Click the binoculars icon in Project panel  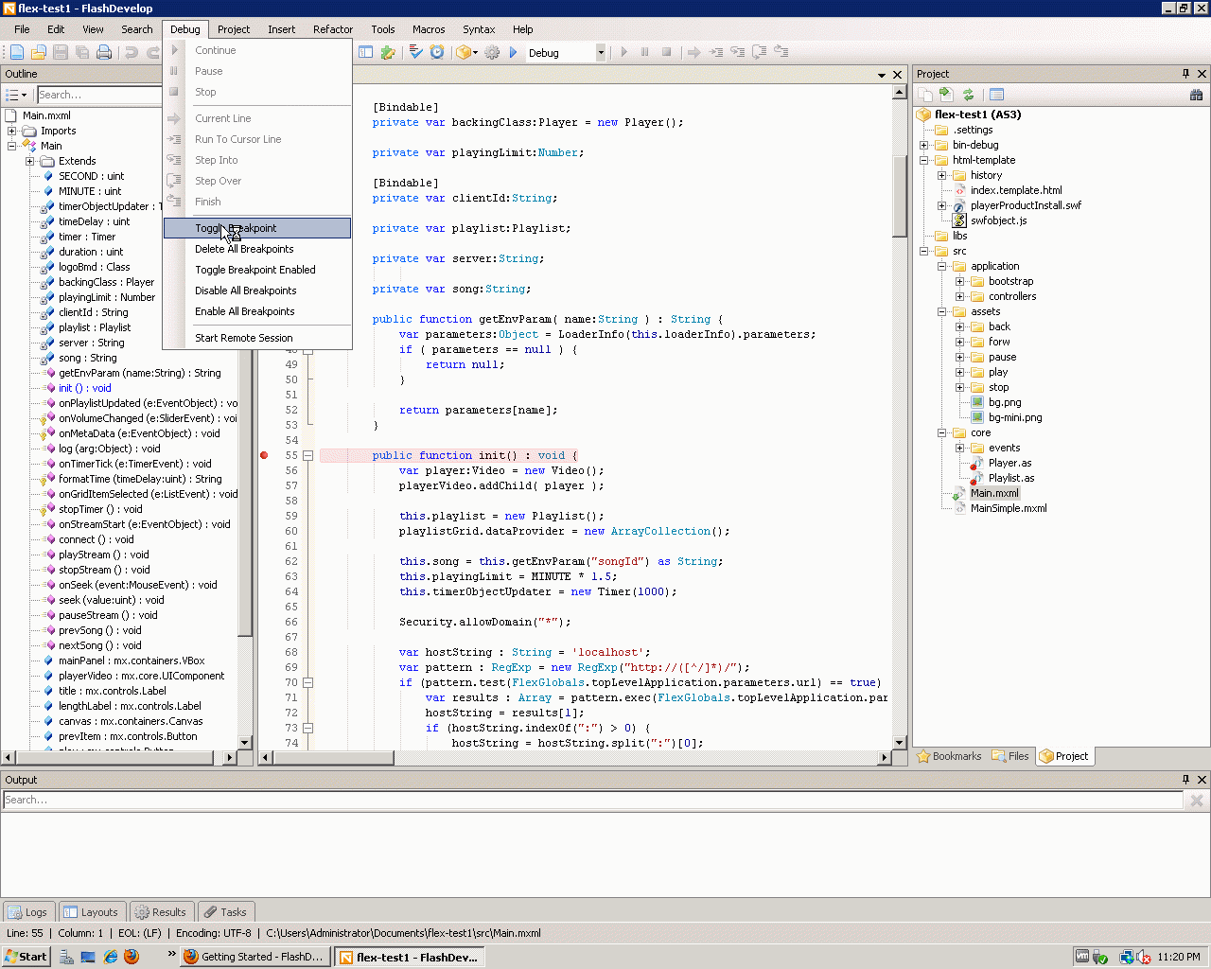point(1196,95)
